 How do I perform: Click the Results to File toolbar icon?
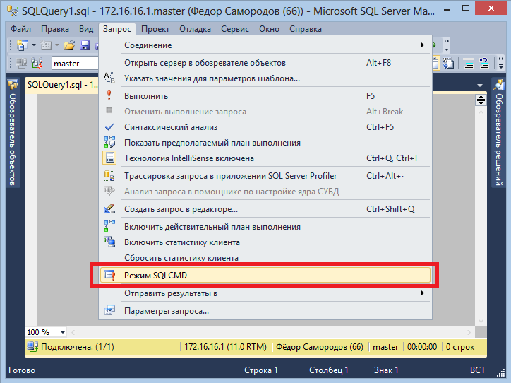[449, 63]
